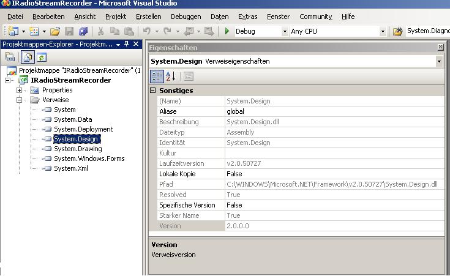Select the System.Deployment reference

pos(83,129)
